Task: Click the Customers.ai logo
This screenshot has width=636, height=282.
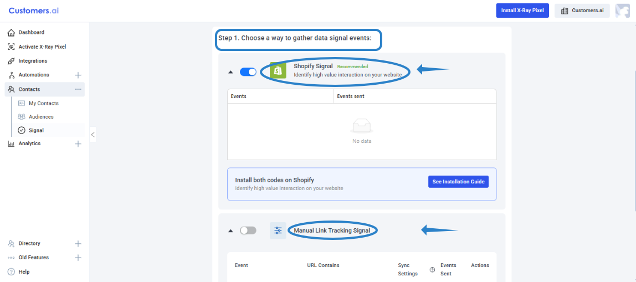Action: coord(34,11)
